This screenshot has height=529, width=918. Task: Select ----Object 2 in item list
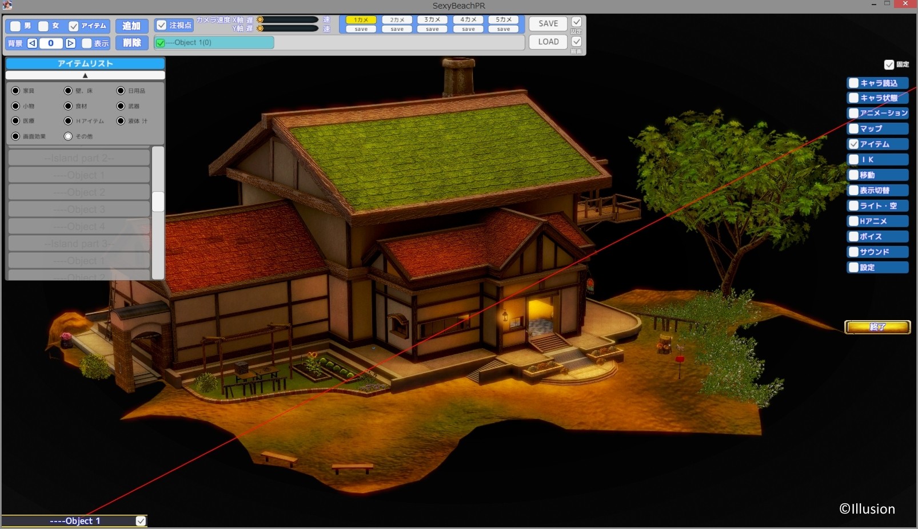[x=79, y=192]
